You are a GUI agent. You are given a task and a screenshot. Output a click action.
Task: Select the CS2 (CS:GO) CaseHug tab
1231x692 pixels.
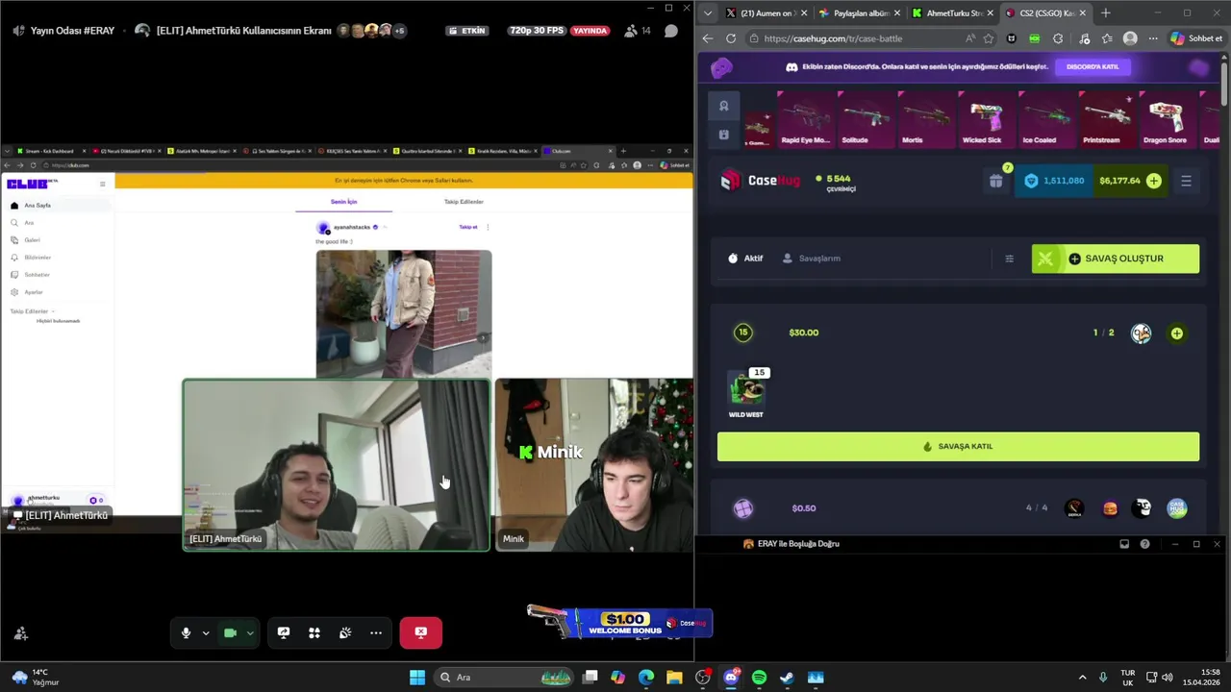[1045, 12]
